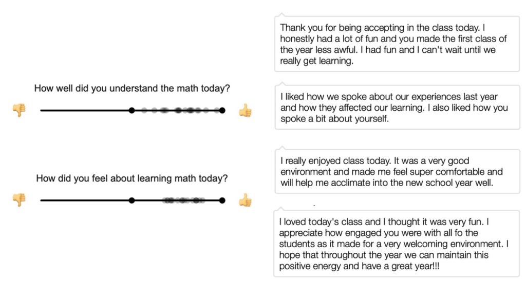Click left segment of understanding math slider line

click(x=85, y=110)
